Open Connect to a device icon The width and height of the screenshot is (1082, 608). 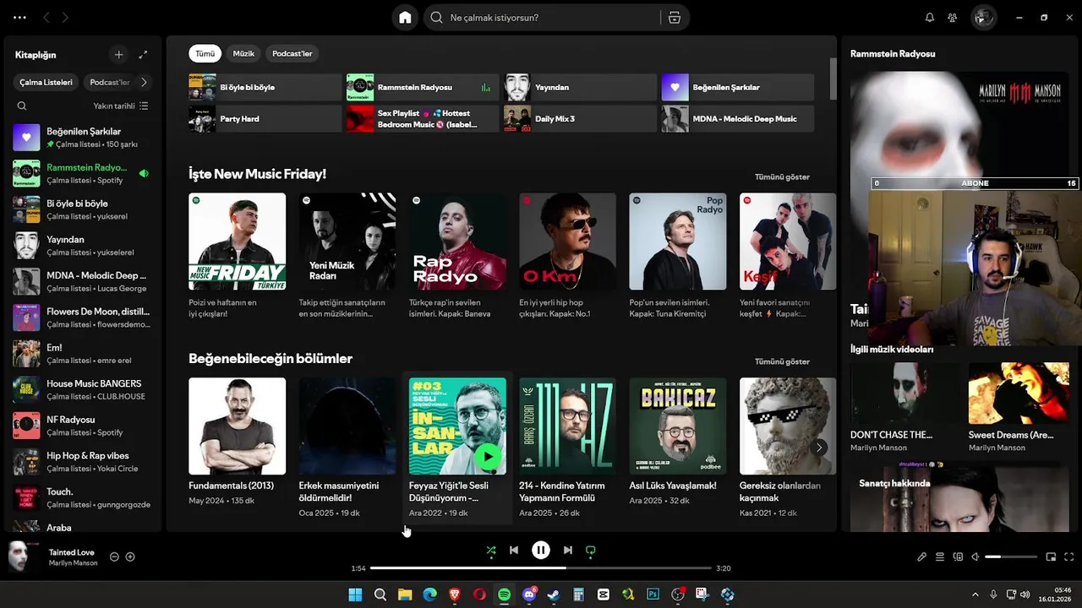tap(958, 557)
